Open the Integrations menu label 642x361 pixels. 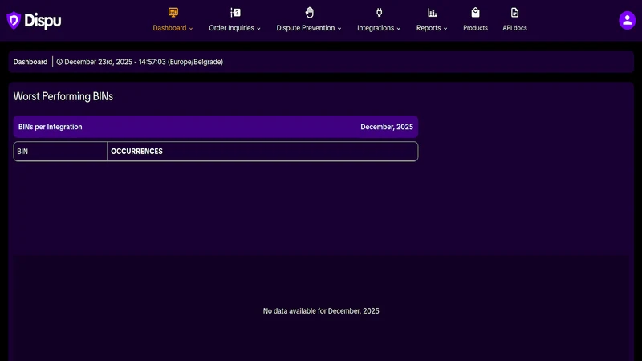coord(376,28)
